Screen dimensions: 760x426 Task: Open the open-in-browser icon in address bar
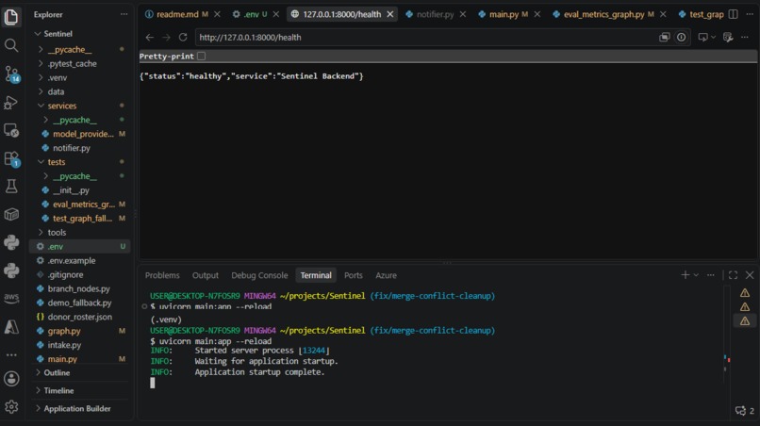pos(664,38)
